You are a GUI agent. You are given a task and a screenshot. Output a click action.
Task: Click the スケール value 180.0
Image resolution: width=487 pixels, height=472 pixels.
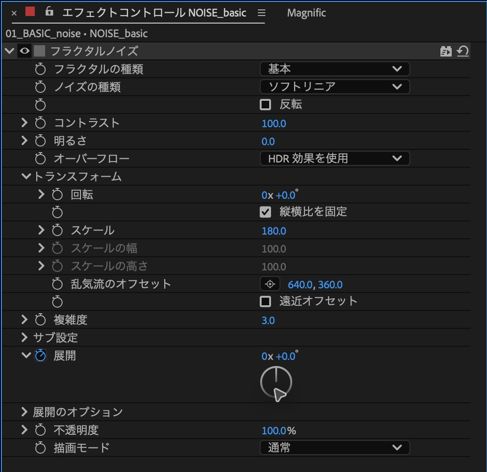coord(274,231)
